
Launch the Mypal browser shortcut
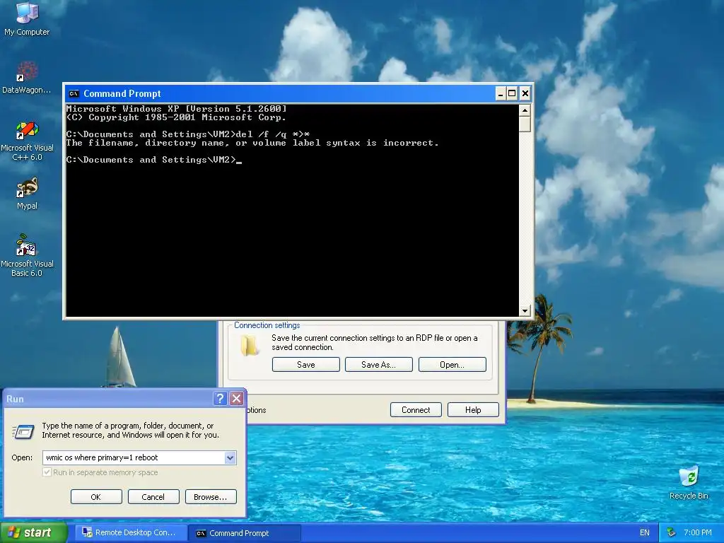click(27, 194)
